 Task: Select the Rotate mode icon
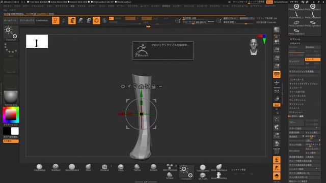tap(88, 20)
